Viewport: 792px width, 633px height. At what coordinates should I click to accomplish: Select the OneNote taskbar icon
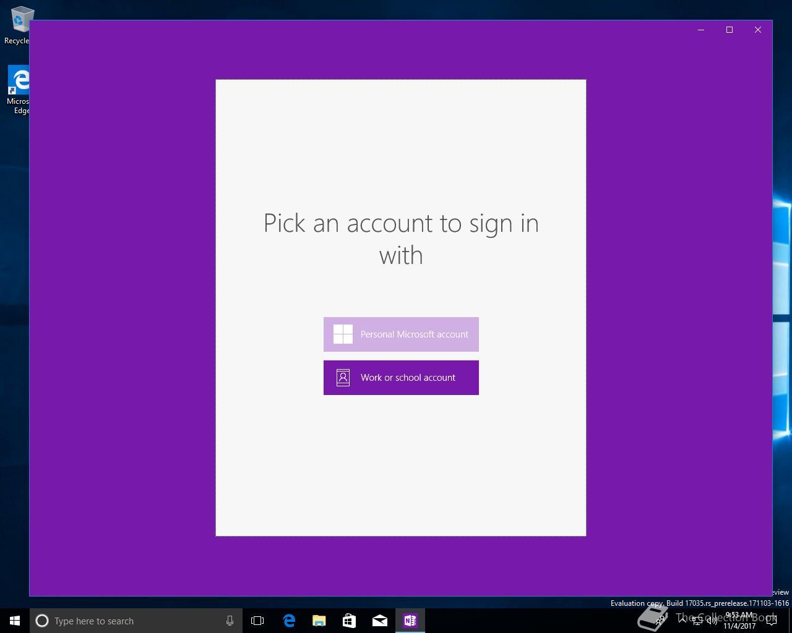410,621
